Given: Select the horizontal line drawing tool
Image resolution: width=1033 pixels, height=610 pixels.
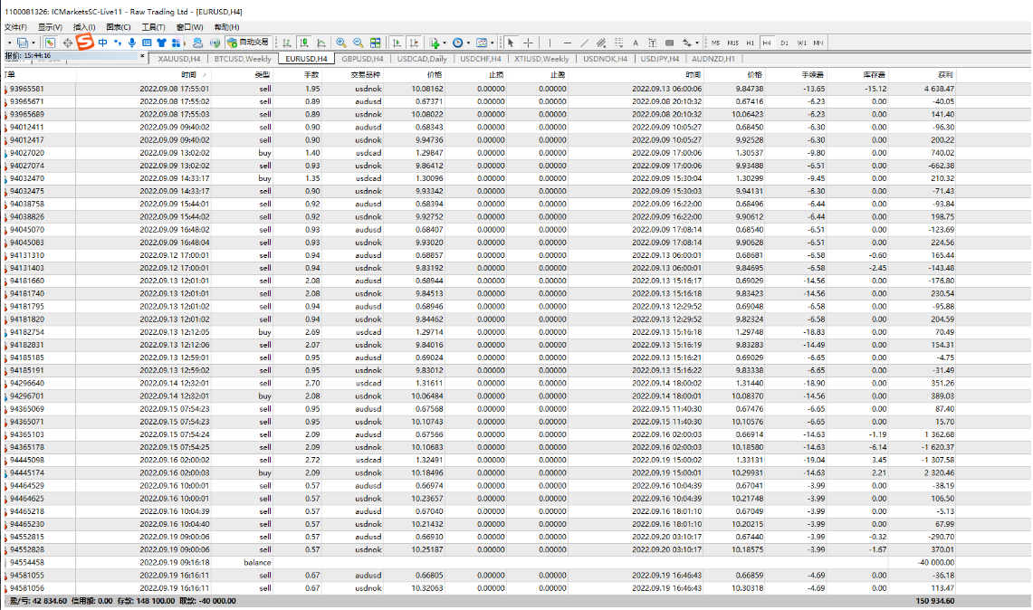Looking at the screenshot, I should tap(568, 43).
